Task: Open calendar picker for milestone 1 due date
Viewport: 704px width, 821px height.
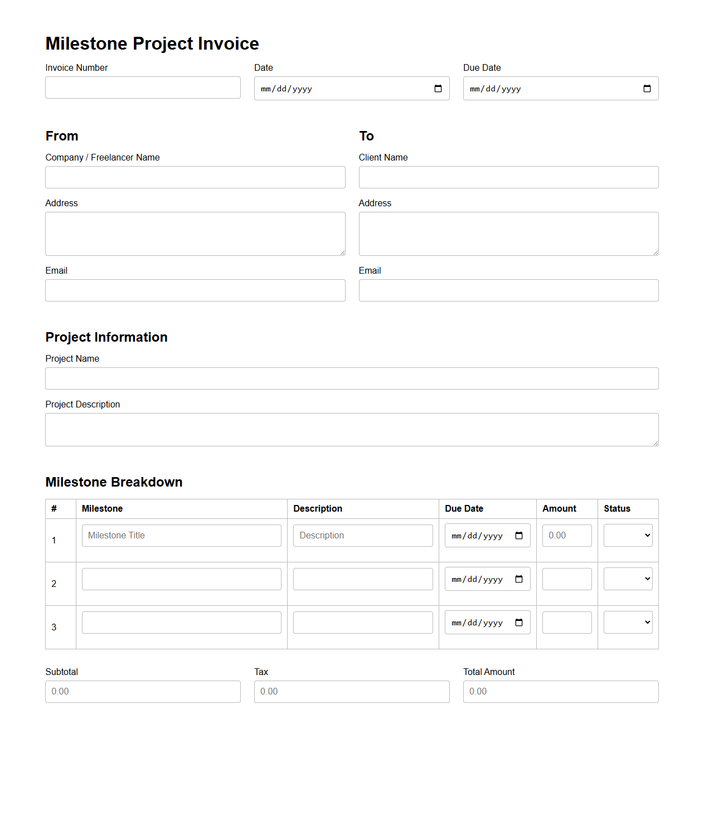Action: tap(519, 536)
